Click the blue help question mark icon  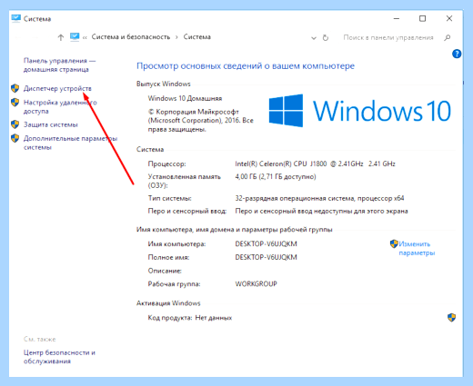click(x=457, y=54)
